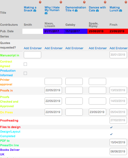Tick Contract Agreed checkbox for Making a Snack

(25, 64)
